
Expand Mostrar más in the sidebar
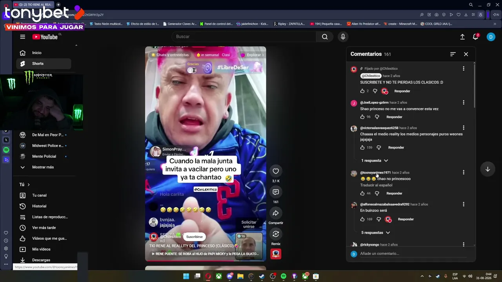[44, 167]
